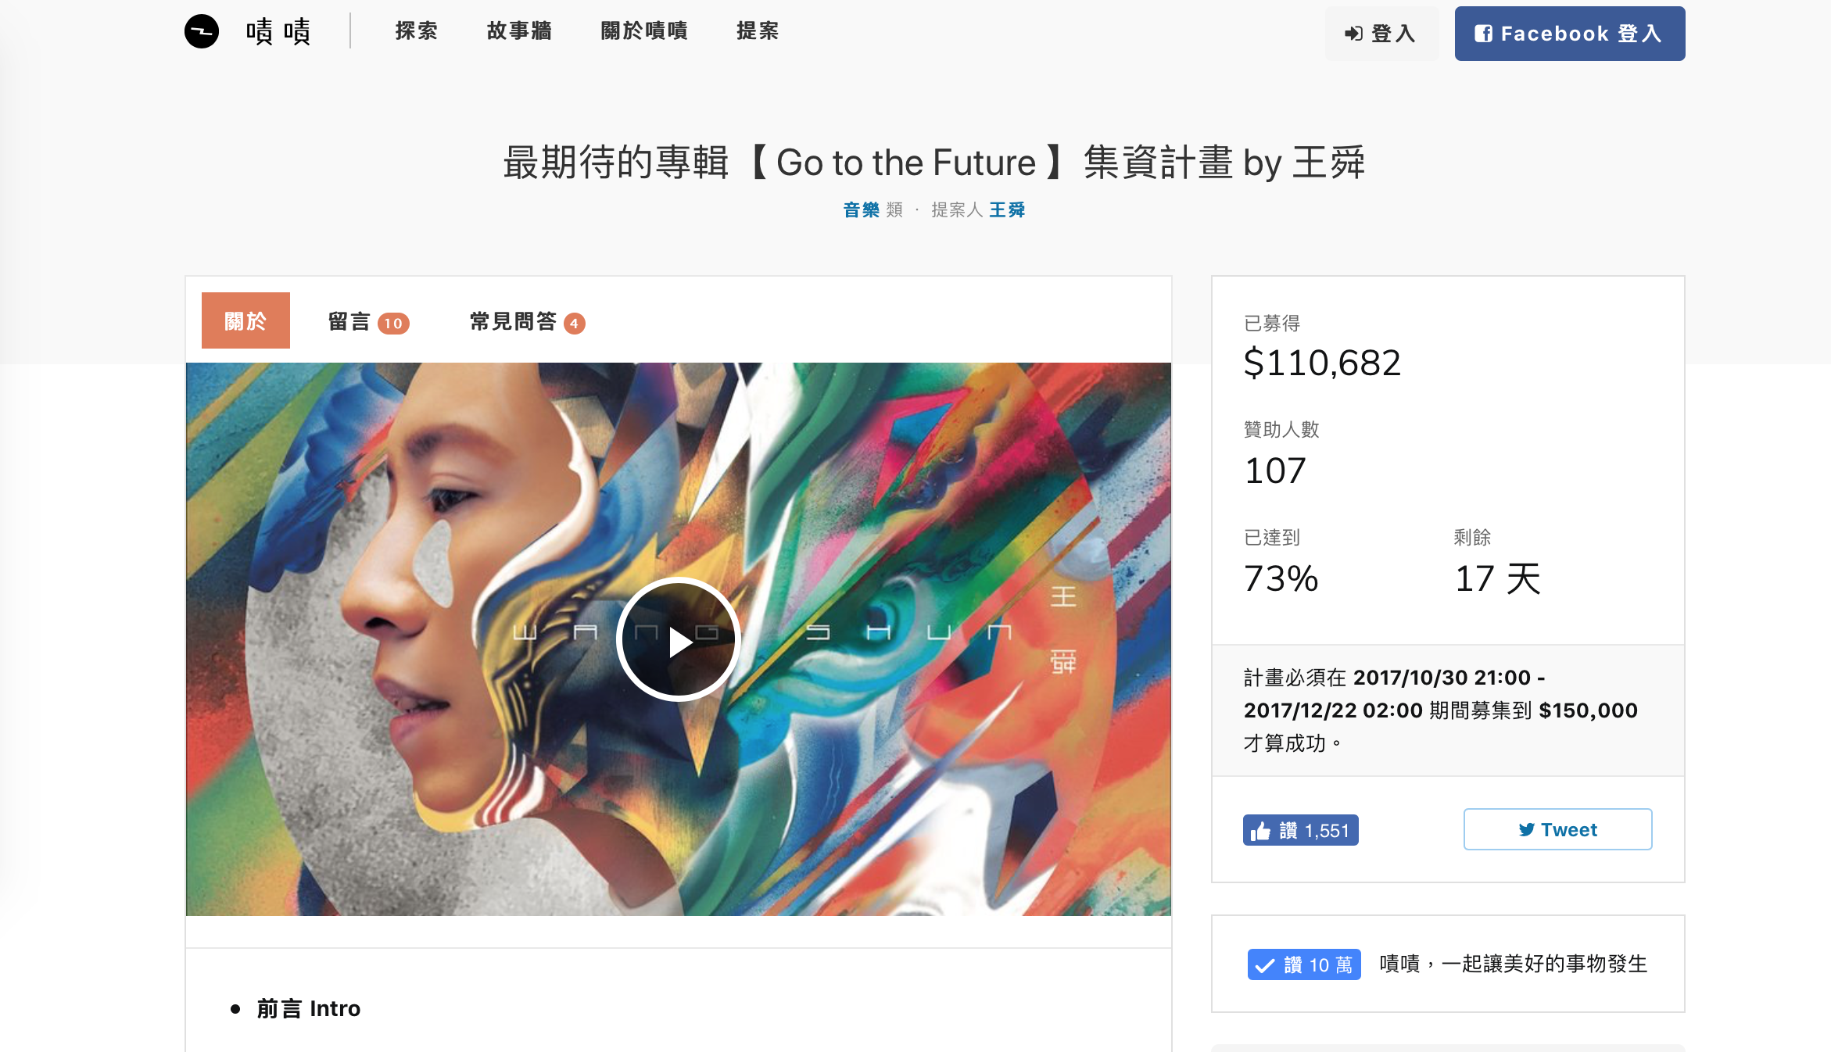Select the 關於 tab
1831x1052 pixels.
pyautogui.click(x=245, y=320)
